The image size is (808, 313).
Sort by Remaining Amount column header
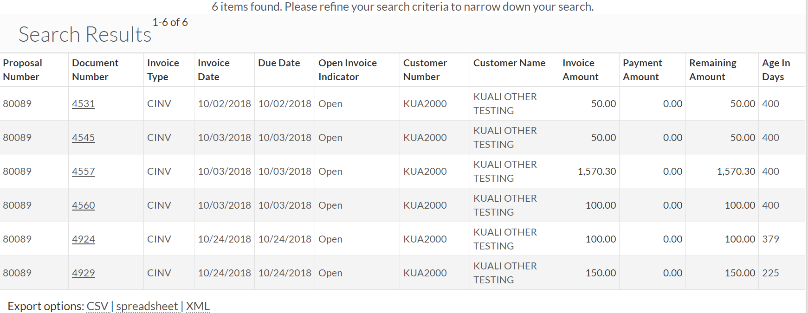712,70
